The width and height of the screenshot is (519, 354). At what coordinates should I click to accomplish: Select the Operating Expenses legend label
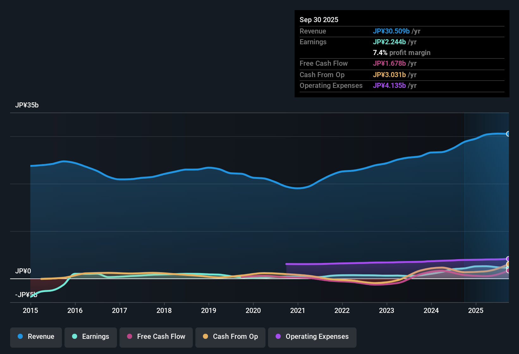(316, 337)
